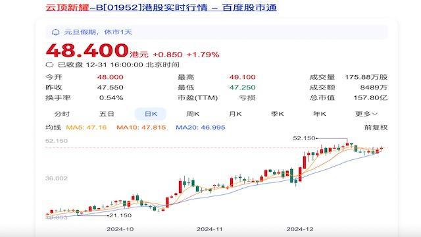Click the bell notification icon
Screen dimensions: 421x237
[x=55, y=32]
